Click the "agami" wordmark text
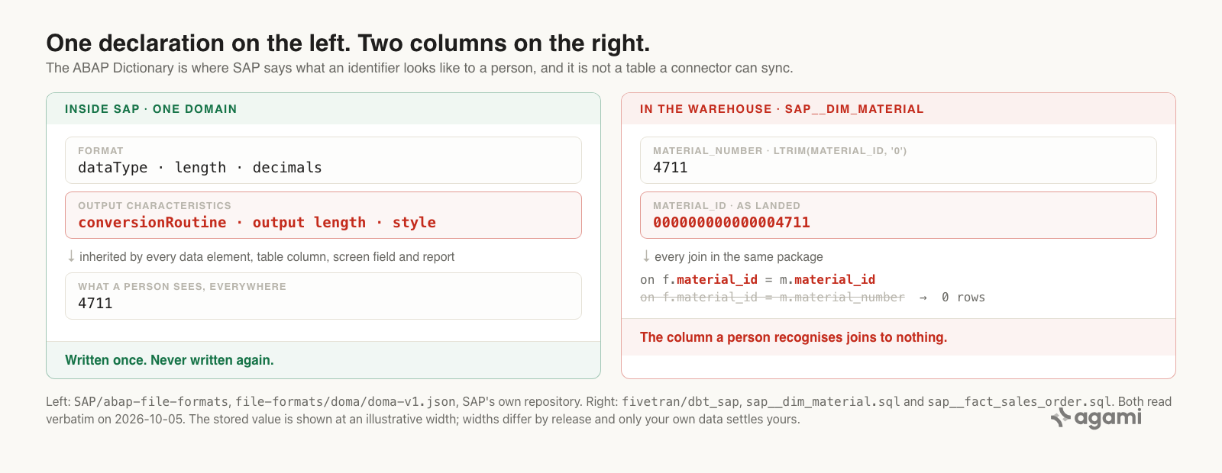The width and height of the screenshot is (1222, 473). tap(1107, 417)
